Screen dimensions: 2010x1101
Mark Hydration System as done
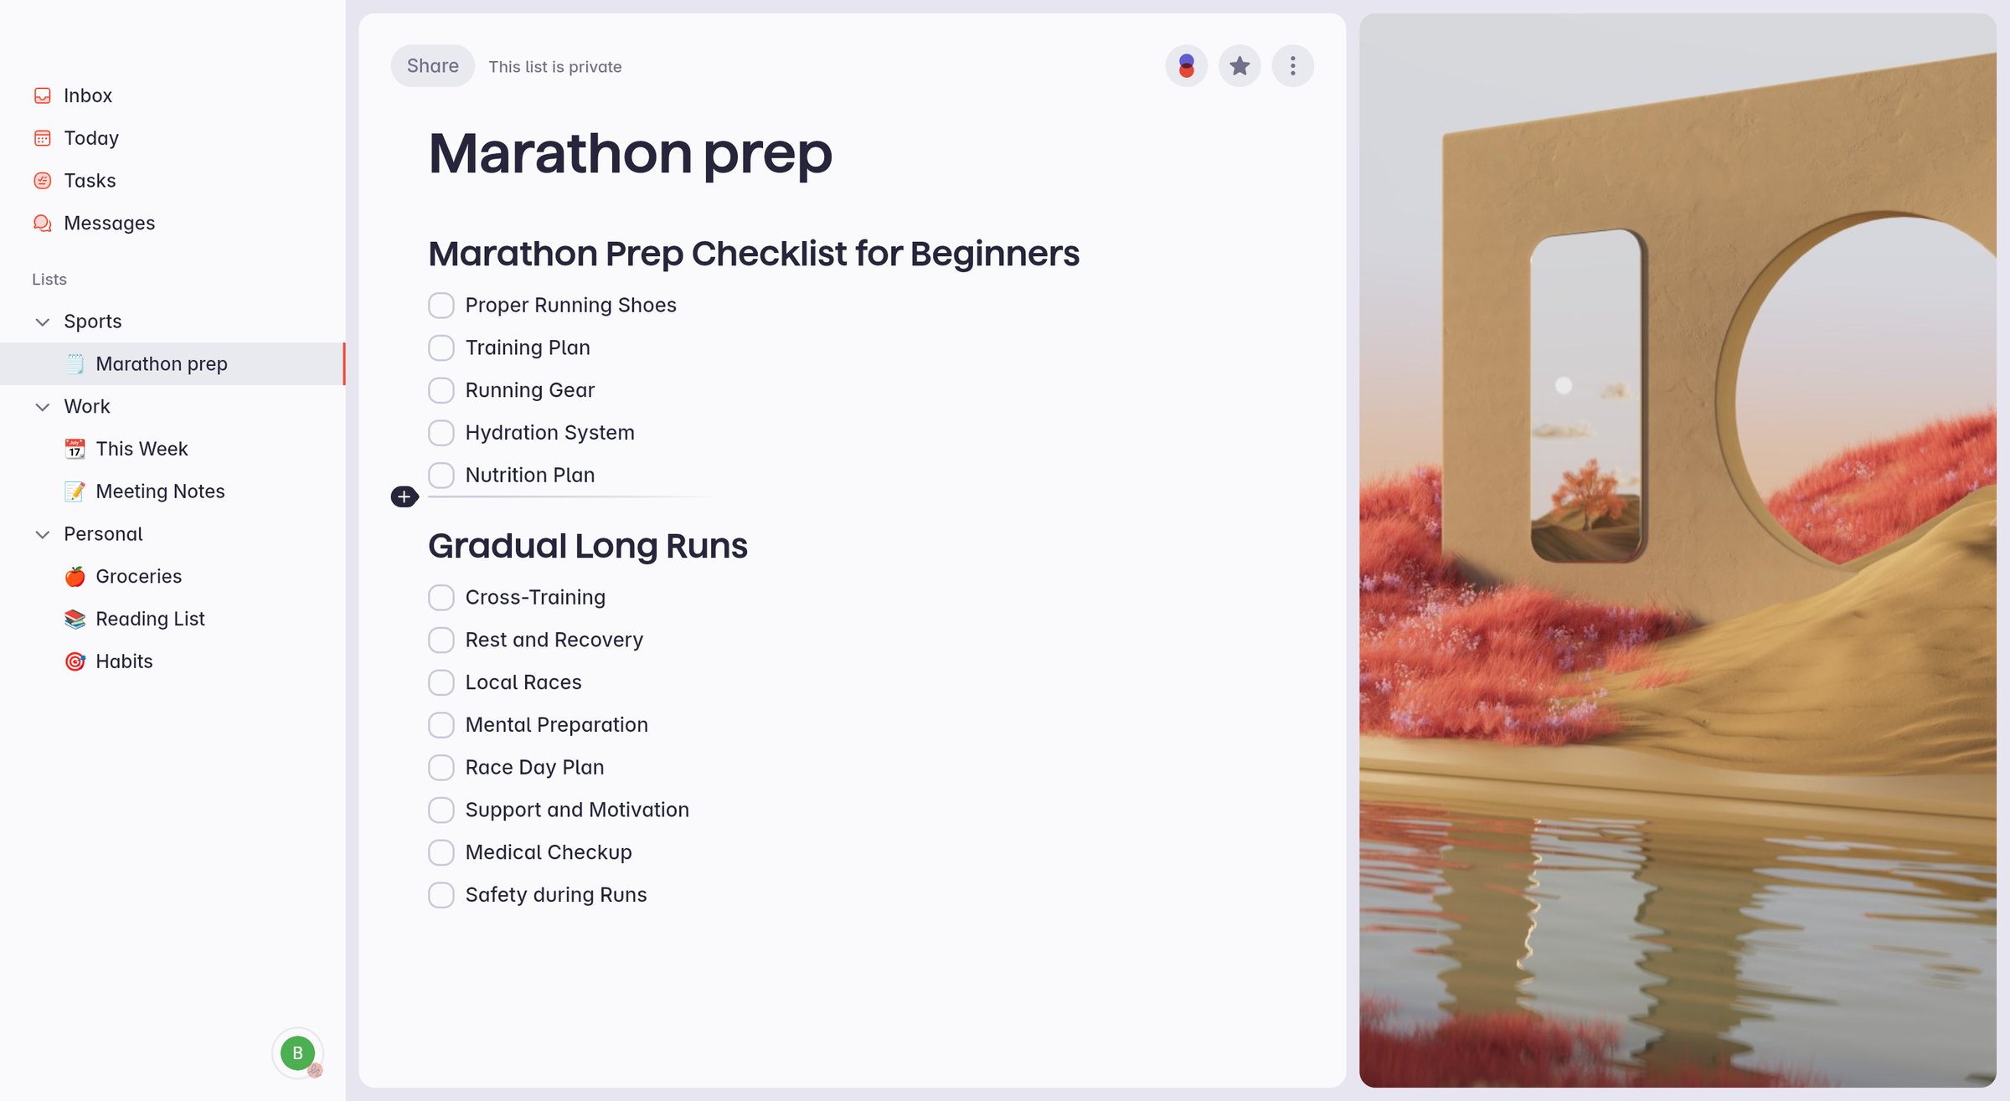click(x=441, y=433)
